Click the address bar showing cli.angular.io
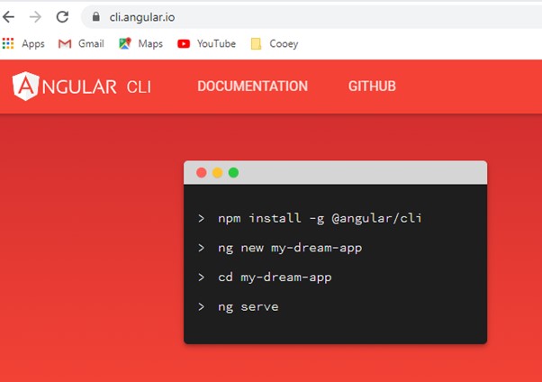The image size is (542, 382). (x=312, y=16)
